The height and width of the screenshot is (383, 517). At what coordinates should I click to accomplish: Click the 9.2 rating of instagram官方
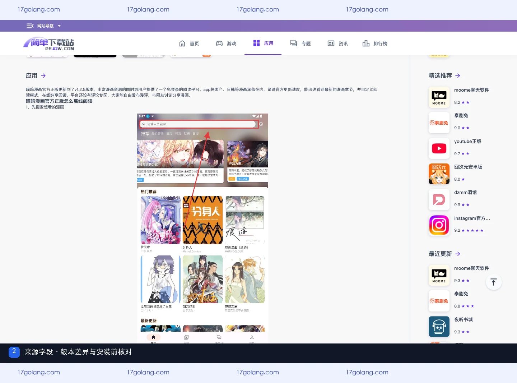coord(457,231)
